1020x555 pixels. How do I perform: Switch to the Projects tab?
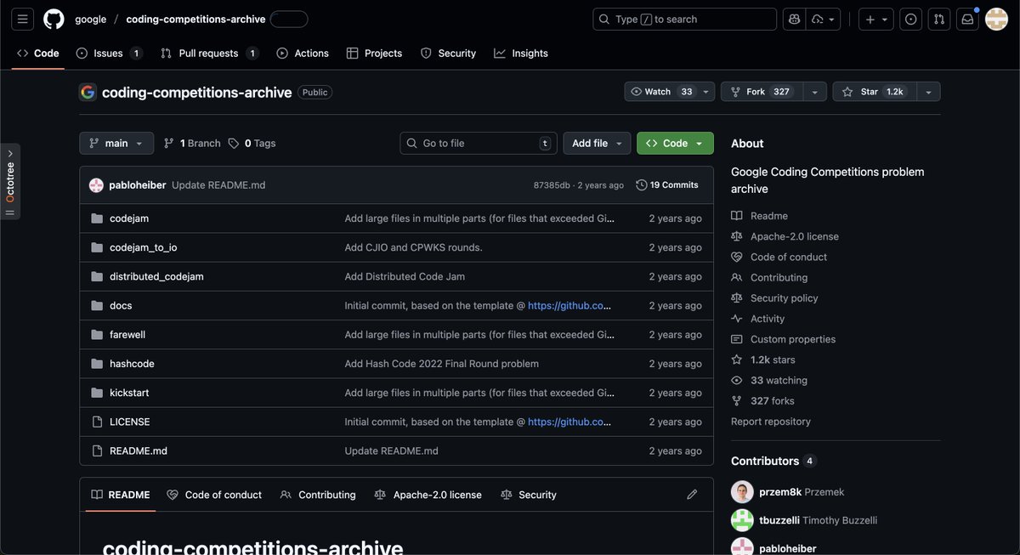pyautogui.click(x=374, y=54)
